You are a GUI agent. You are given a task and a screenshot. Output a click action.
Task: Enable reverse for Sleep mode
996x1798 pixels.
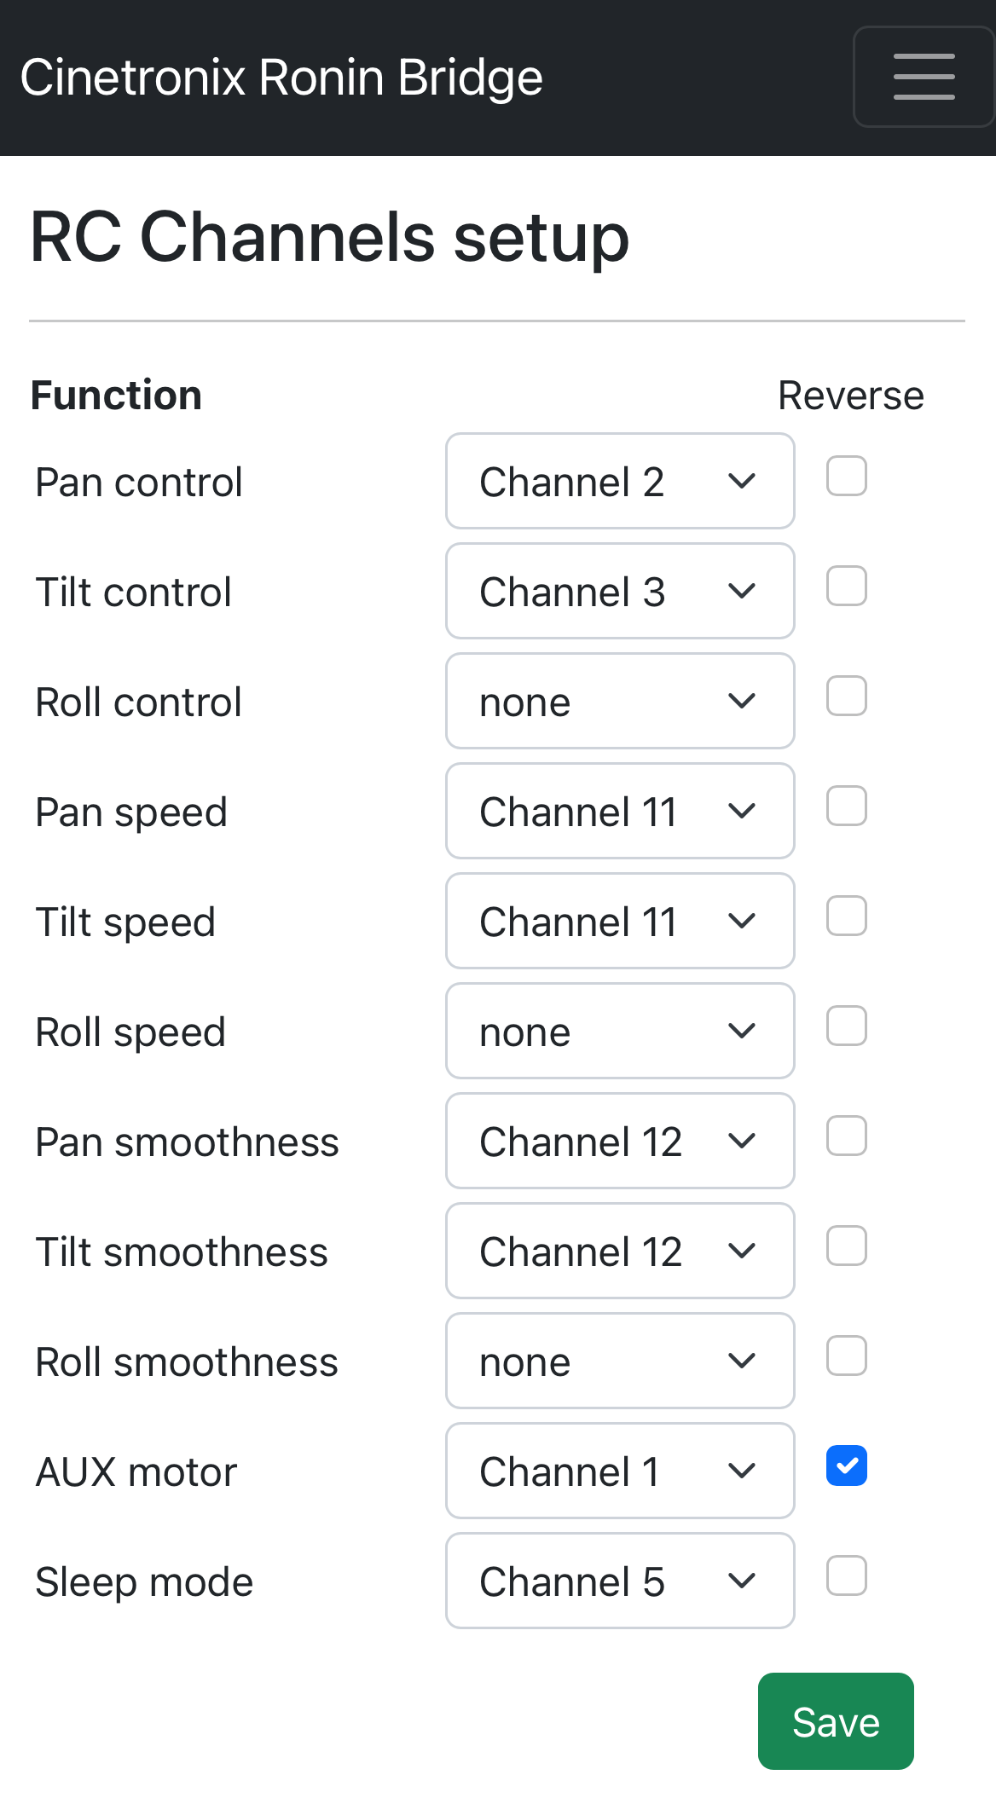[x=847, y=1575]
